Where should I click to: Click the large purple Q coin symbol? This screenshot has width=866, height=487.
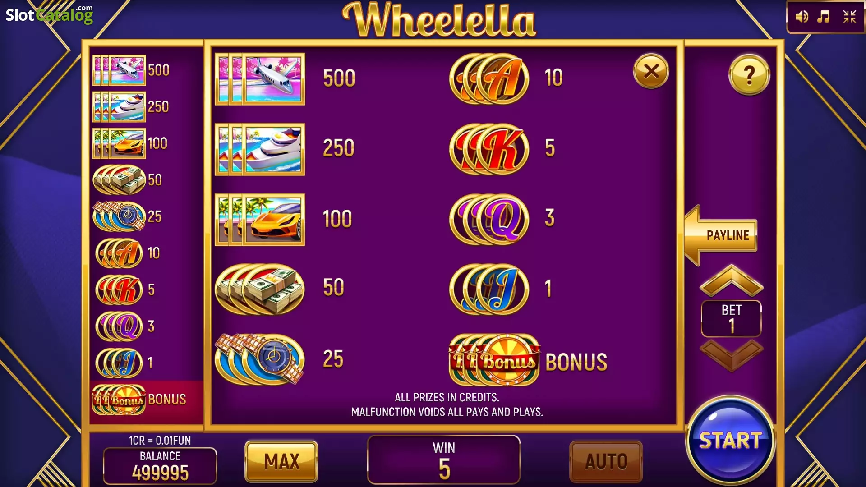(489, 220)
